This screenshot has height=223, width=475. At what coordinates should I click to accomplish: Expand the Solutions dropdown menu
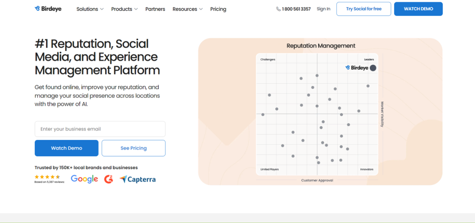pyautogui.click(x=90, y=9)
